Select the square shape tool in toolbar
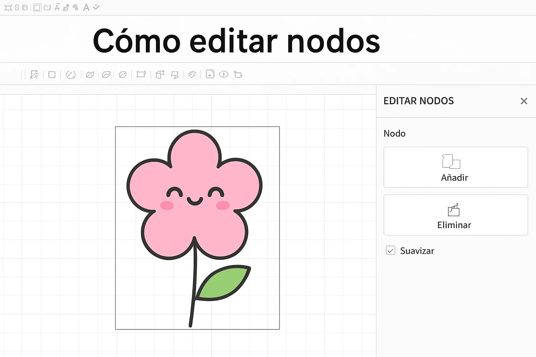This screenshot has height=357, width=536. (x=52, y=75)
